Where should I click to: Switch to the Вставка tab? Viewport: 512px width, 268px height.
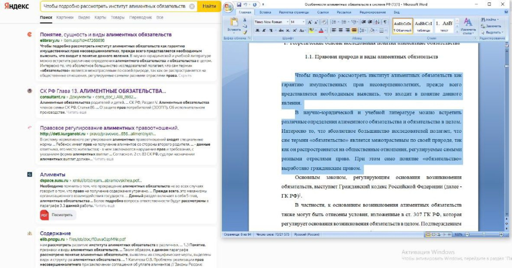pos(265,12)
